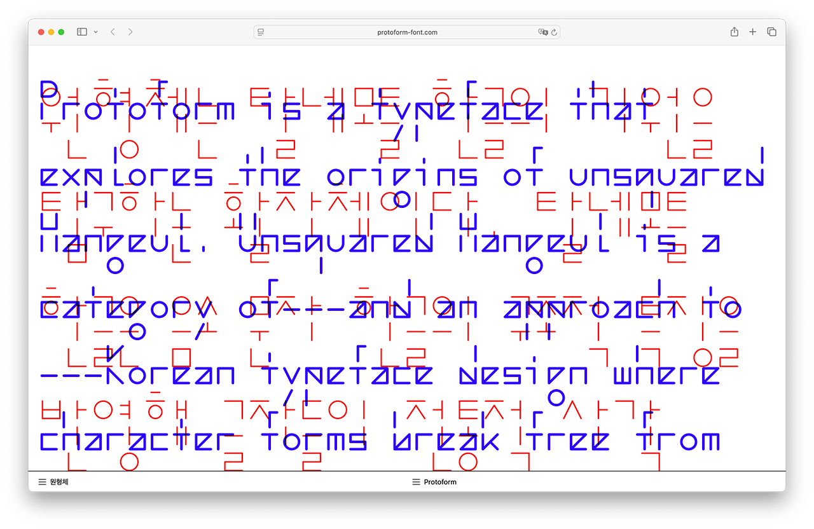
Task: Show the tab overview
Action: coord(771,32)
